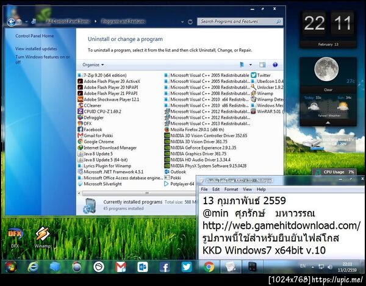Screen dimensions: 366x286
Task: Open Notepad View menu
Action: coord(248,189)
